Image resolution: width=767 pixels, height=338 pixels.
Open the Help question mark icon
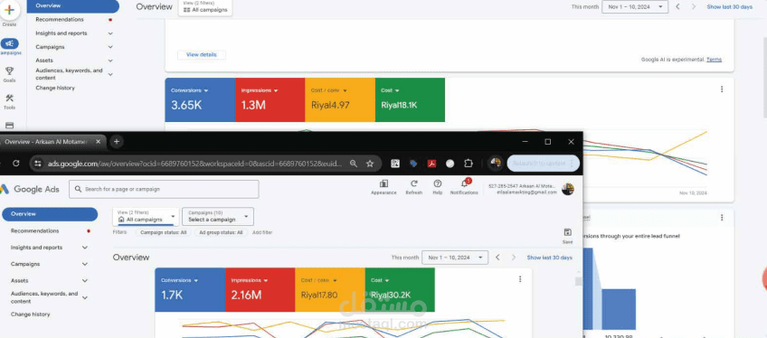point(437,183)
